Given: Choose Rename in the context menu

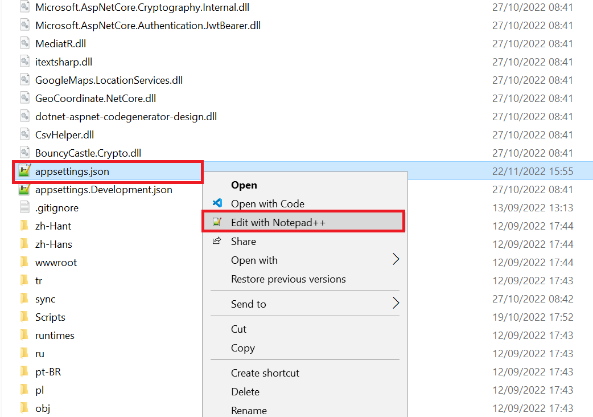Looking at the screenshot, I should coord(249,410).
